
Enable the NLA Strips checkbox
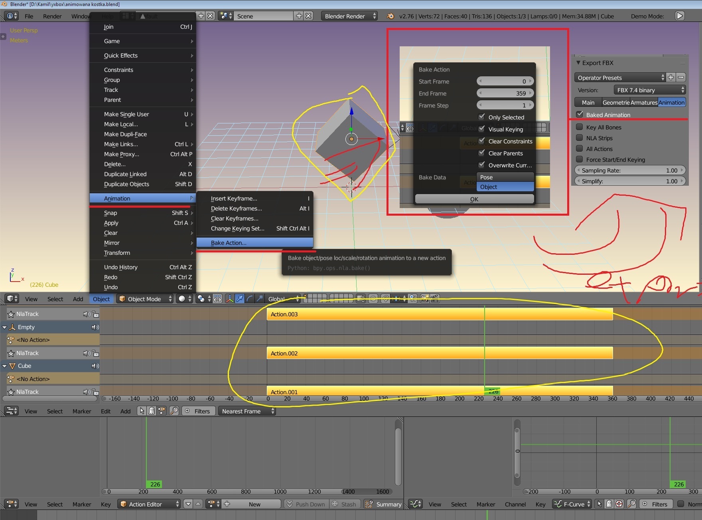(x=580, y=138)
